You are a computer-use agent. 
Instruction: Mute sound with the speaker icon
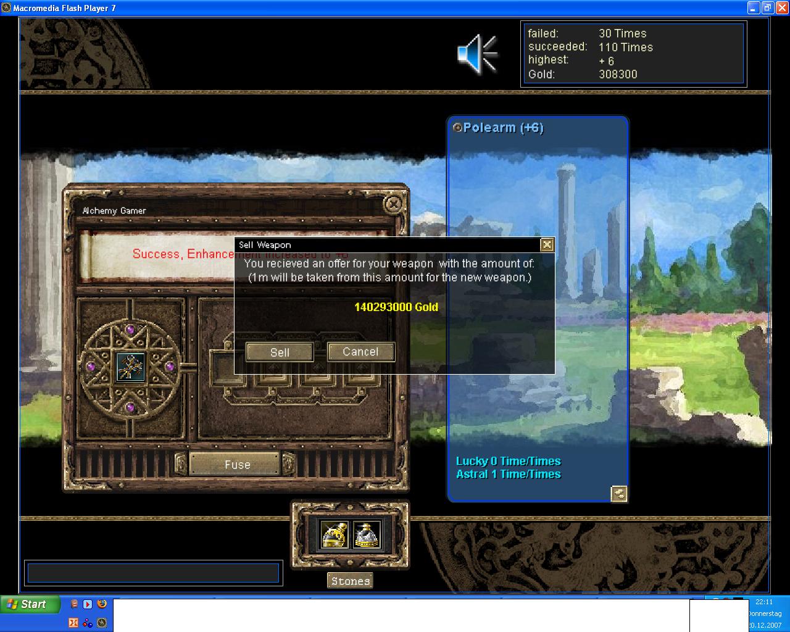click(476, 54)
